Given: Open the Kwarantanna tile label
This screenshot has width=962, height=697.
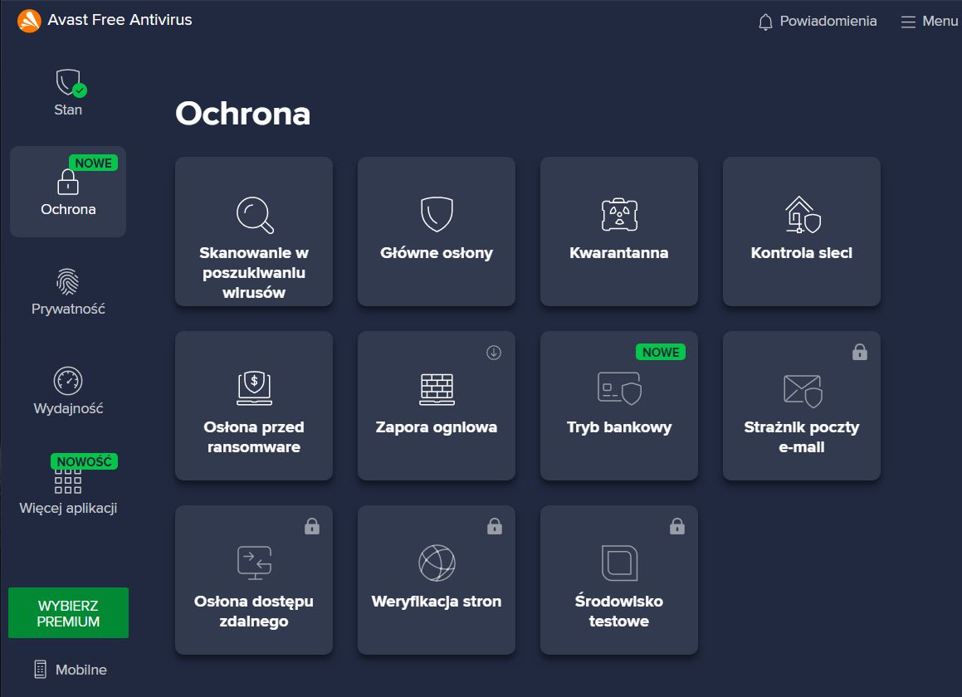Looking at the screenshot, I should 619,253.
